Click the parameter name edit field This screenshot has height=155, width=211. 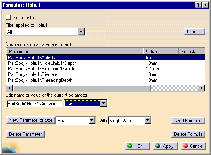pyautogui.click(x=34, y=104)
